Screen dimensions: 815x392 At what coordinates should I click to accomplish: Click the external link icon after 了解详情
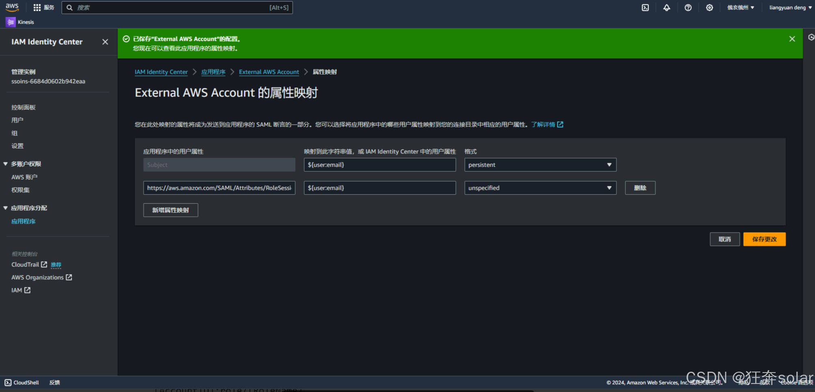[x=560, y=125]
